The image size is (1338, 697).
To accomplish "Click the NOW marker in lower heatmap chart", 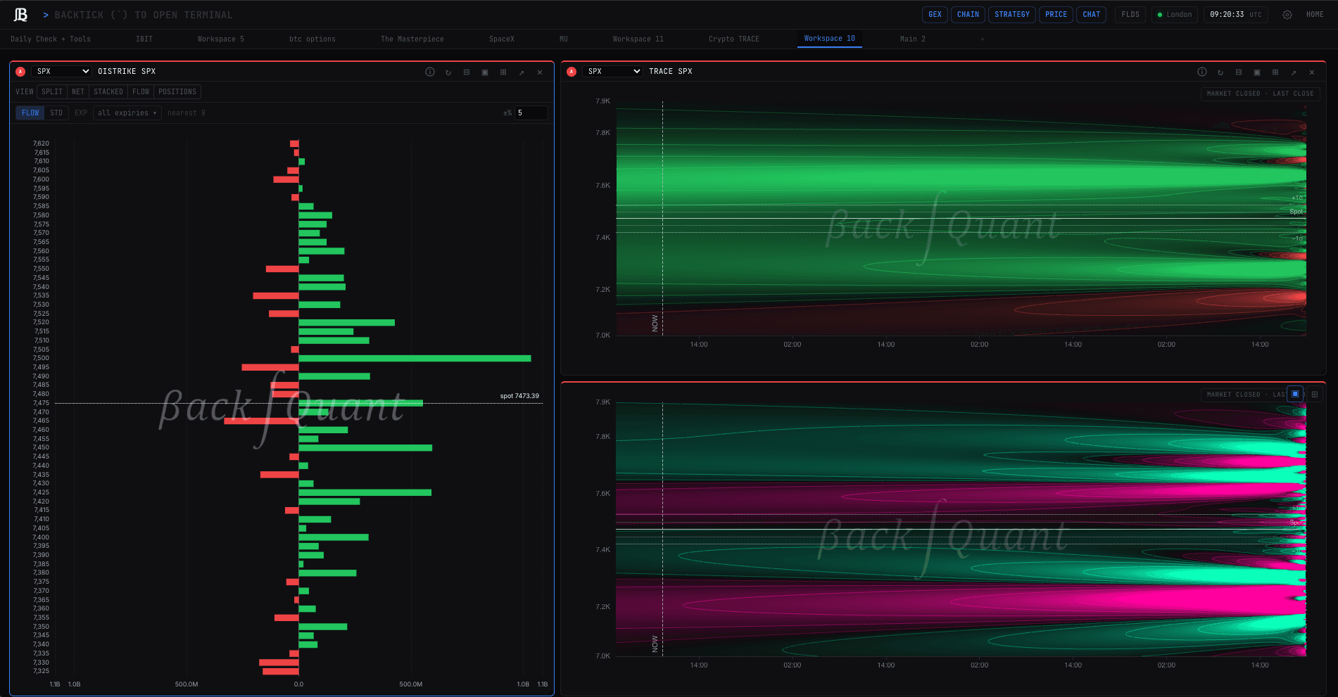I will point(655,644).
